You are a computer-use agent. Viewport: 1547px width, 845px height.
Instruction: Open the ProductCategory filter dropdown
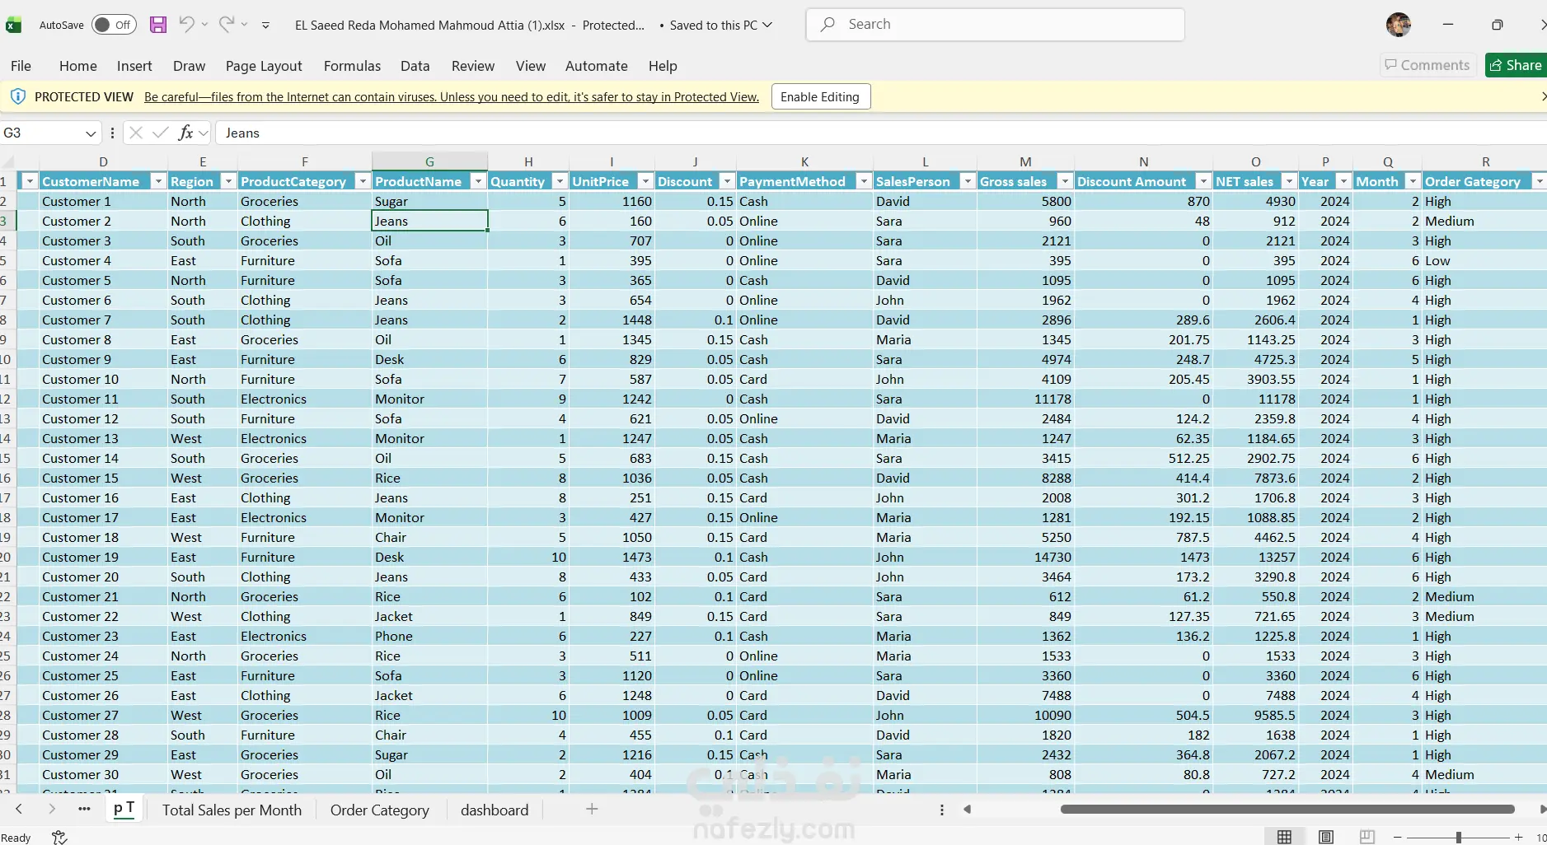(x=362, y=181)
